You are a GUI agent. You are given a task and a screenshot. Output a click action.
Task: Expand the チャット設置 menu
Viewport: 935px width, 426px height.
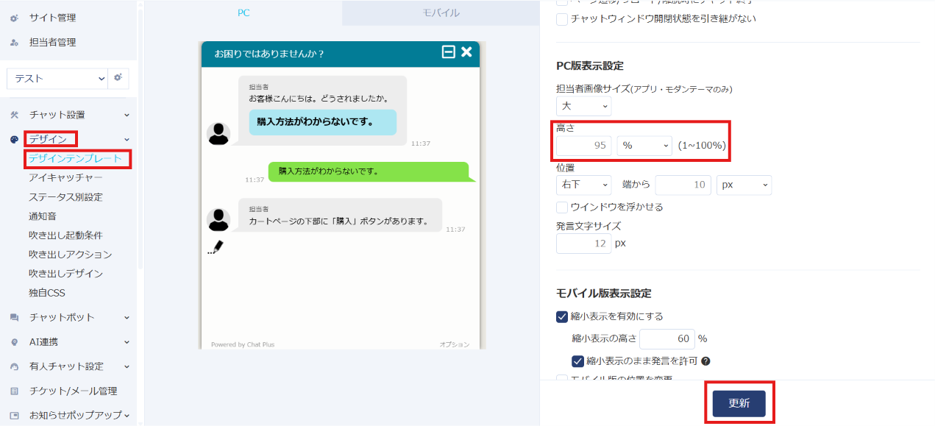coord(127,115)
